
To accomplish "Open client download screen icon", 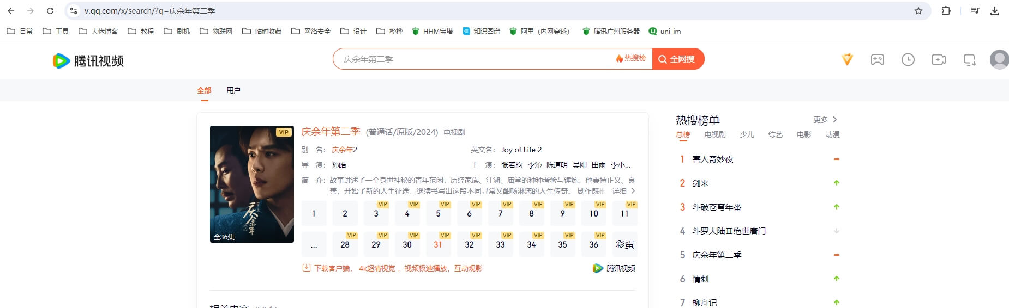I will coord(969,60).
